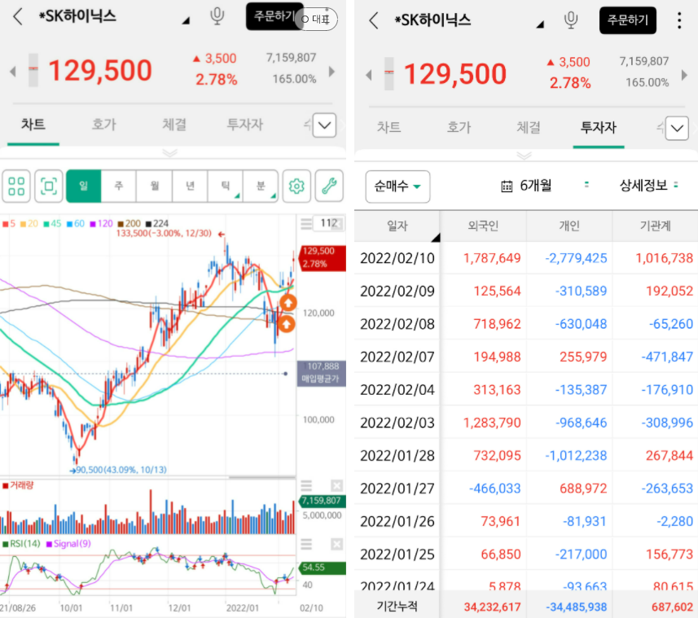This screenshot has height=618, width=698.
Task: Open three-dot more menu in right screen
Action: coord(679,20)
